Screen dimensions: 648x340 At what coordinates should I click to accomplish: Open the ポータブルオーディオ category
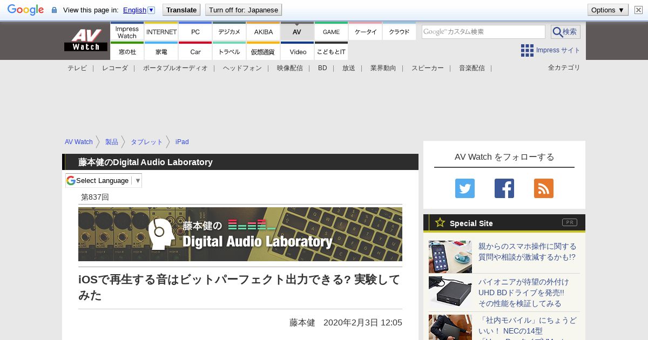[x=175, y=68]
